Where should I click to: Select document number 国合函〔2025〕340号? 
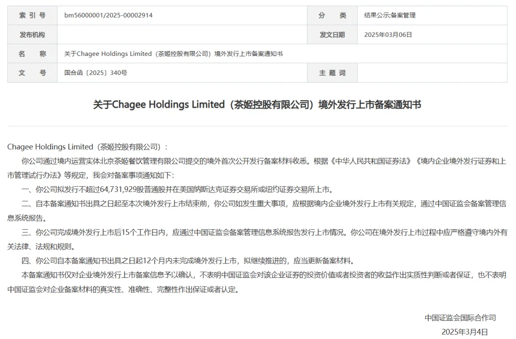click(96, 73)
